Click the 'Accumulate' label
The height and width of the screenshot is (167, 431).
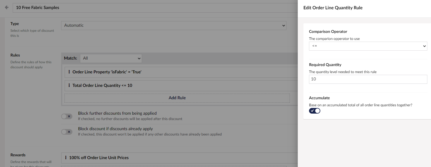(x=319, y=98)
